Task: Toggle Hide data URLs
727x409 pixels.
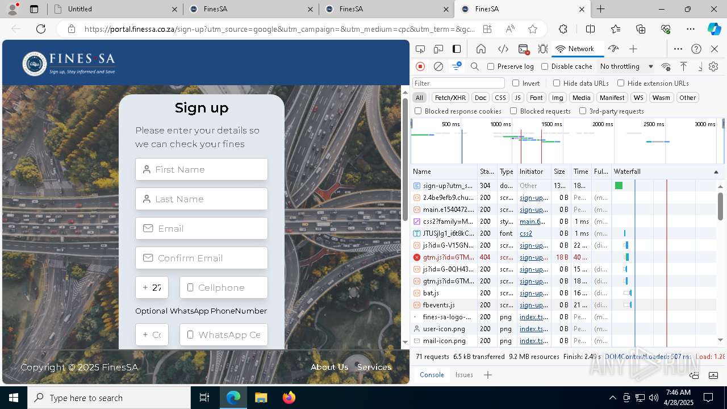Action: [x=557, y=83]
